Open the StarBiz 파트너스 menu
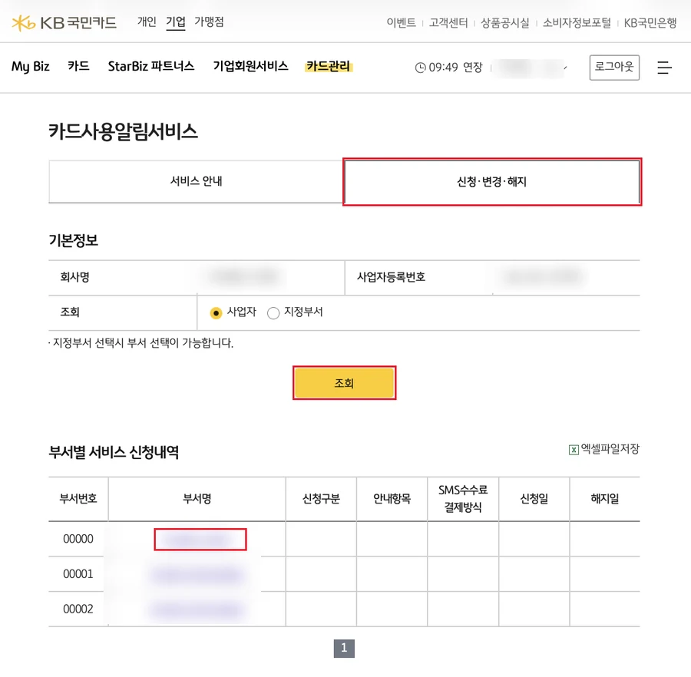Screen dimensions: 691x677 (x=151, y=67)
